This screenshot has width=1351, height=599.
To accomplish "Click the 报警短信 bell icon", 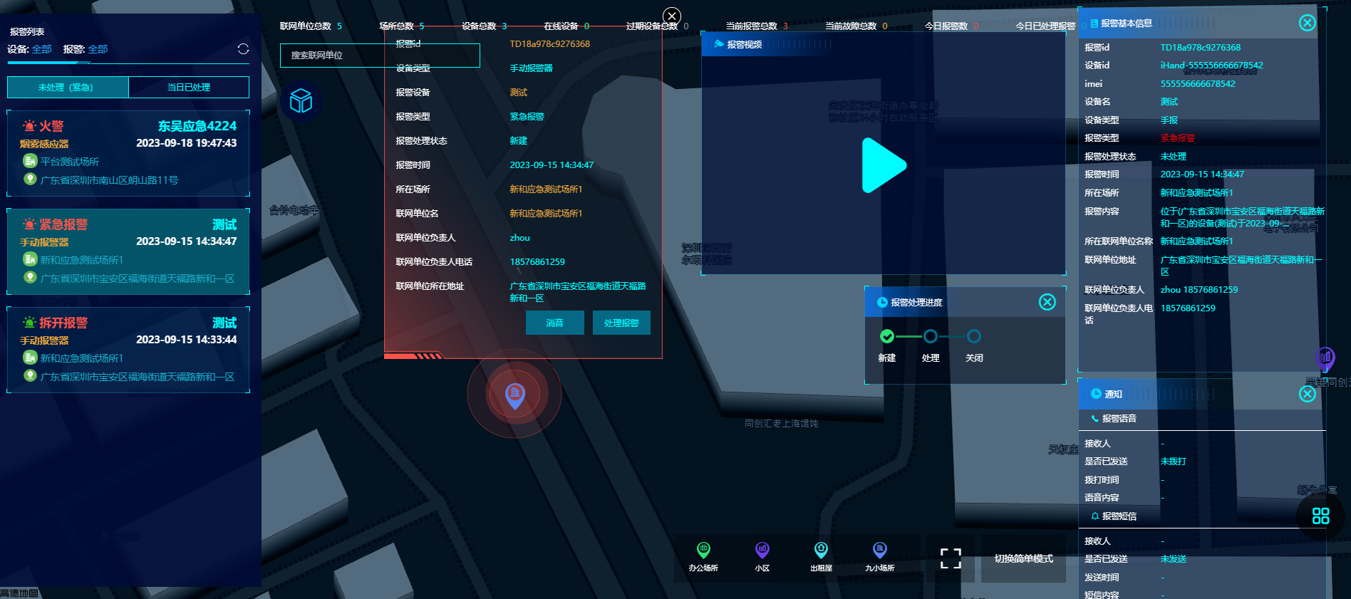I will 1095,516.
